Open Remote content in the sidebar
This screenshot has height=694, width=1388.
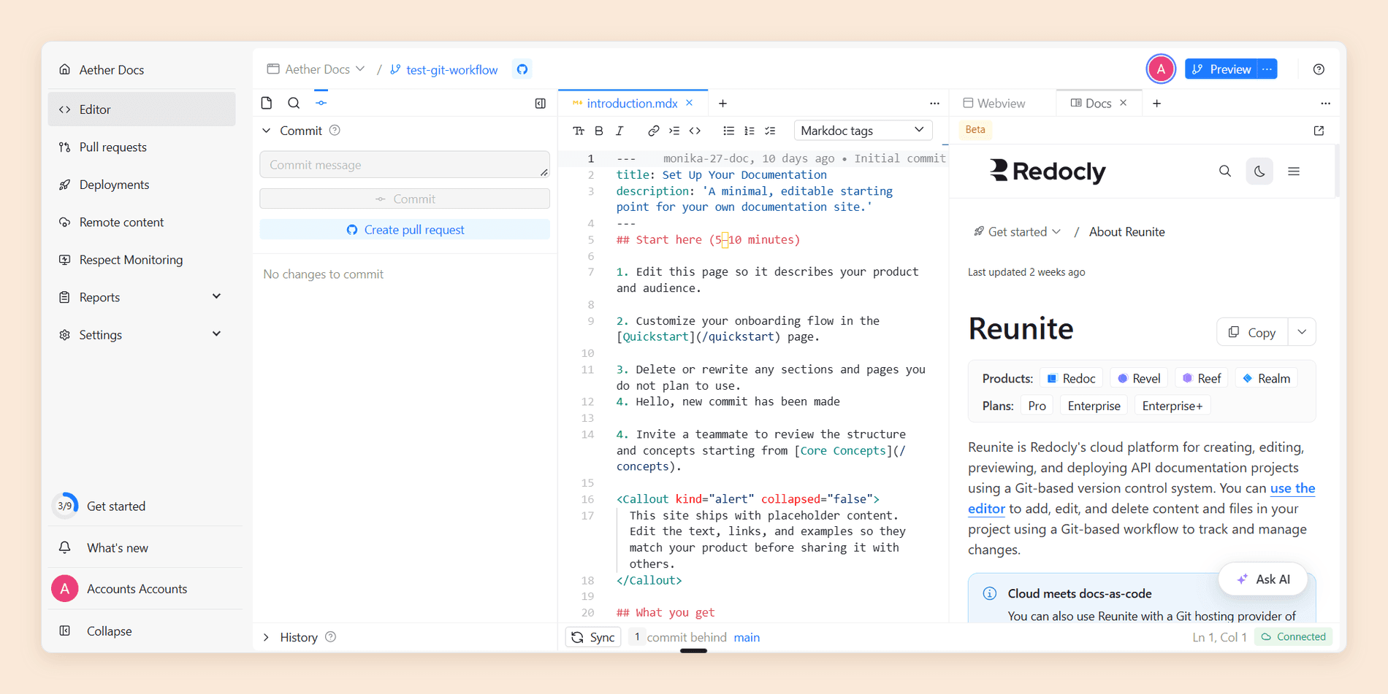[x=142, y=223]
